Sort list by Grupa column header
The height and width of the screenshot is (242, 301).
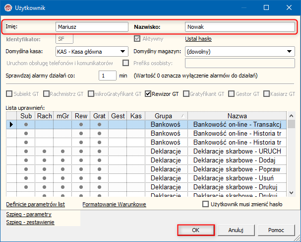coord(163,115)
